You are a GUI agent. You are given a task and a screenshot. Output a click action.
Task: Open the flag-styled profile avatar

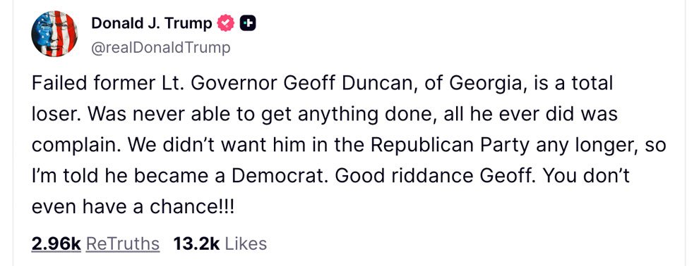point(54,34)
